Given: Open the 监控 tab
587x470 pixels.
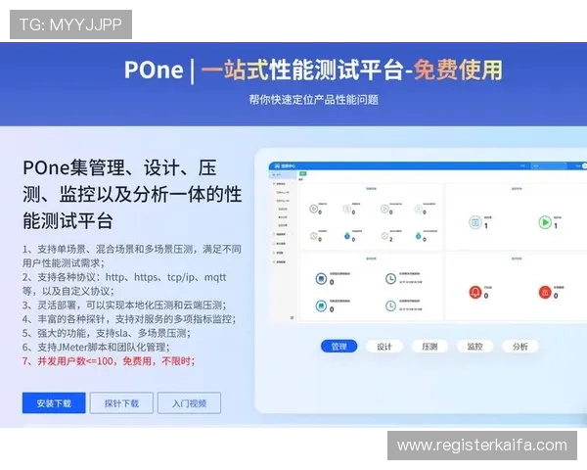Looking at the screenshot, I should point(475,346).
